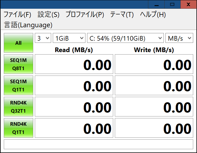Screen dimensions: 197x153
Task: Open the 言語(Language) menu
Action: coord(28,25)
